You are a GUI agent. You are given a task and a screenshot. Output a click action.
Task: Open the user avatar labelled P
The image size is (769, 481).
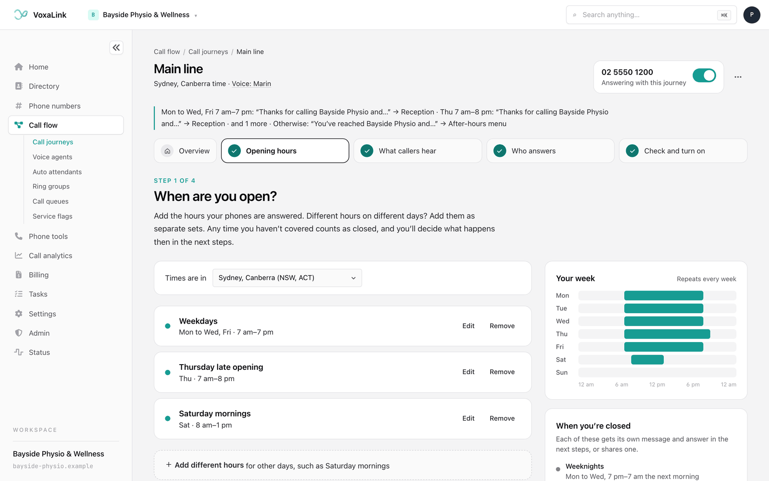point(752,15)
